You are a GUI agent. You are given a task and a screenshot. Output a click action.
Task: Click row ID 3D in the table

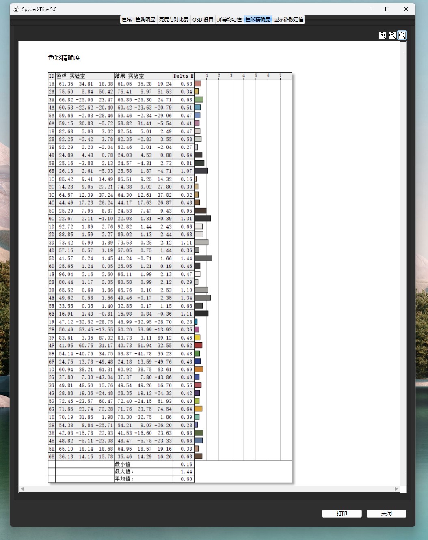(52, 243)
